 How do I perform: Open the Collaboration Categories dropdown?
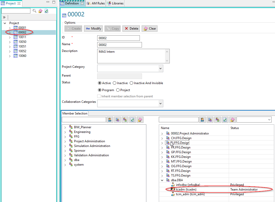[x=160, y=103]
